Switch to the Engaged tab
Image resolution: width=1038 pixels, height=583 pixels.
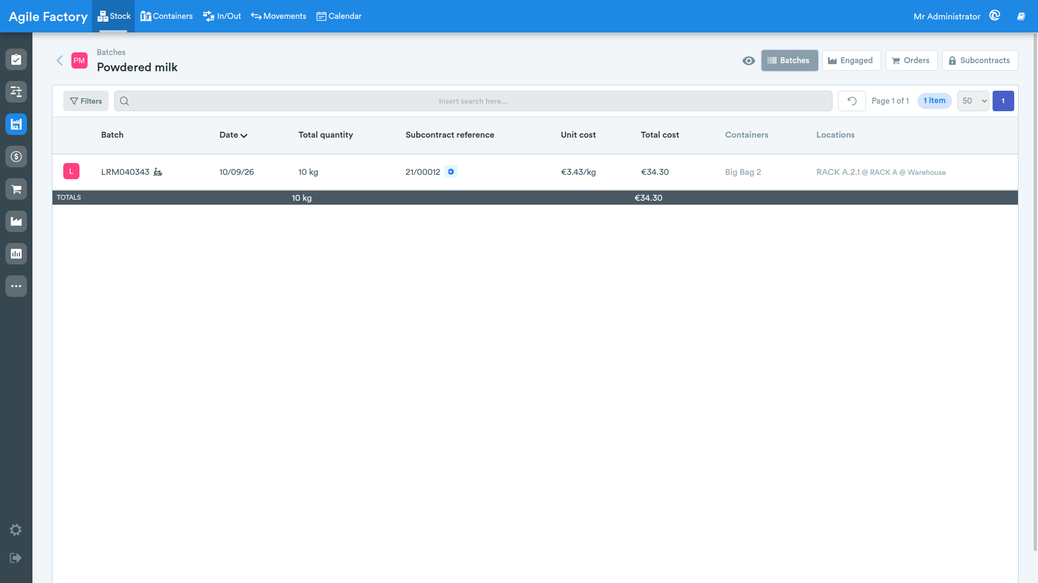pos(851,60)
